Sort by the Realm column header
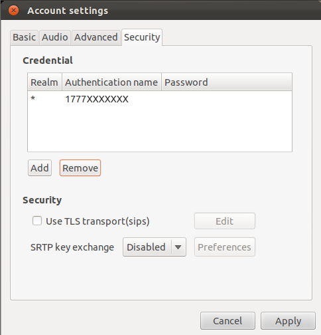 pyautogui.click(x=44, y=82)
